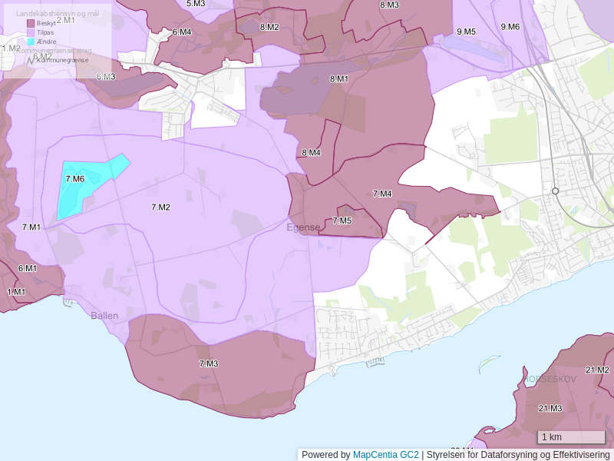Click the 7.M4 area label
614x461 pixels.
[382, 194]
